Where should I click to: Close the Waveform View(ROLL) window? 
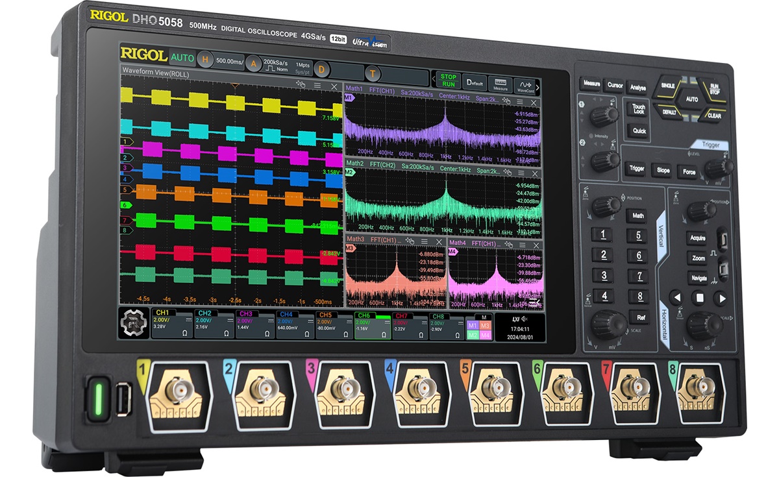click(334, 86)
